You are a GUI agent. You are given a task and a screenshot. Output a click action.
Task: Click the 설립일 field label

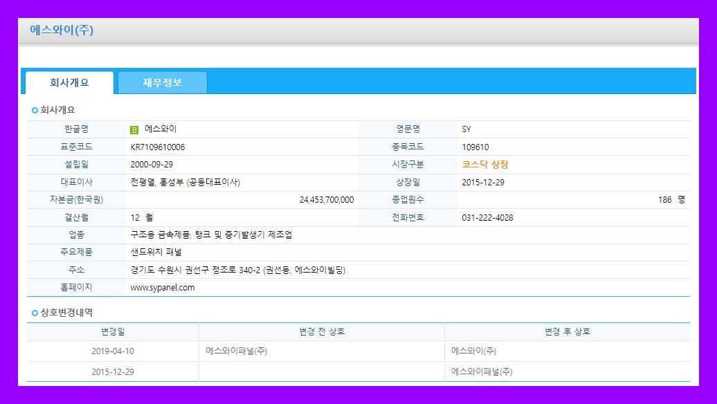tap(76, 165)
